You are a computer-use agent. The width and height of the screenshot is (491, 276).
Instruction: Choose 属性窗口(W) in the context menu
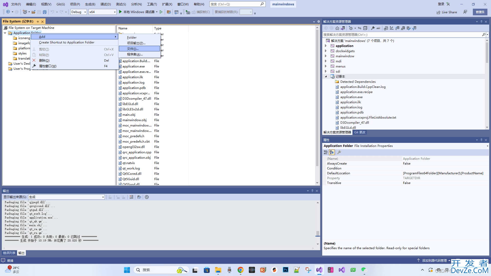click(74, 66)
